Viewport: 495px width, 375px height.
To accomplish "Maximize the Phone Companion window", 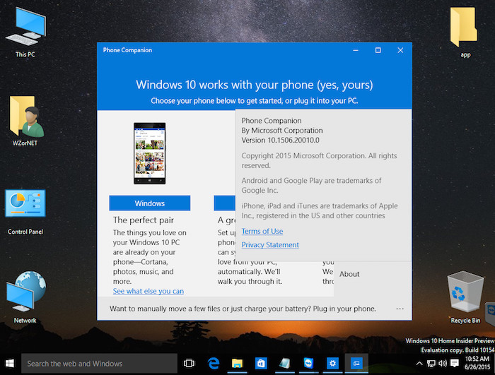I will point(378,50).
